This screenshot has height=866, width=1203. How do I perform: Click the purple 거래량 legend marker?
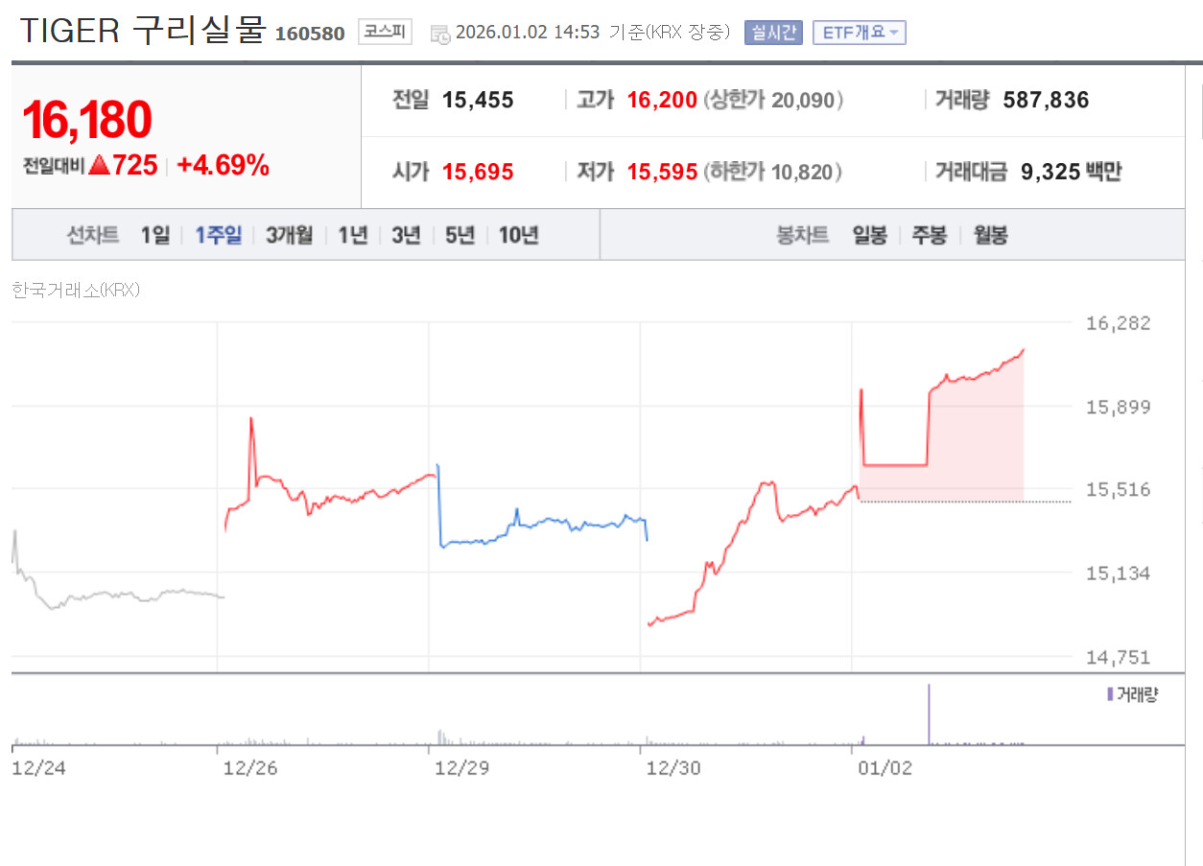point(1110,694)
